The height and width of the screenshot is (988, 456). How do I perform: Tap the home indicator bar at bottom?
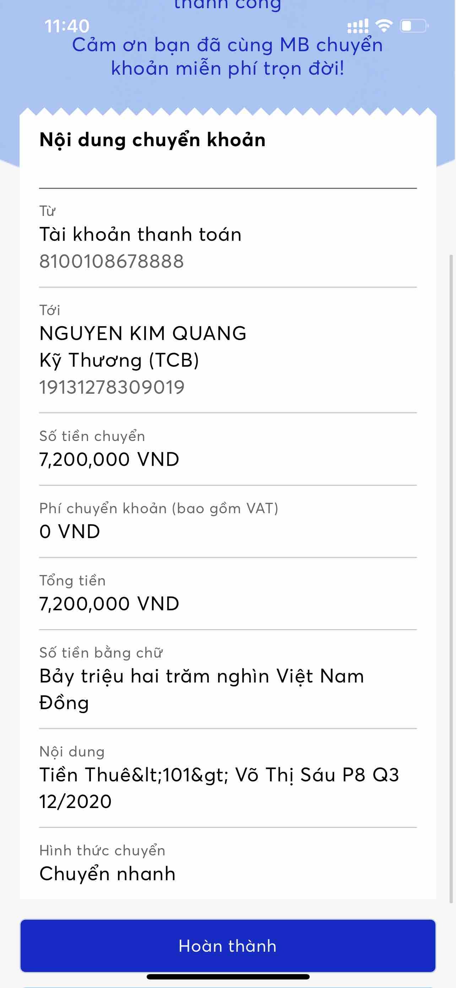pos(228,977)
